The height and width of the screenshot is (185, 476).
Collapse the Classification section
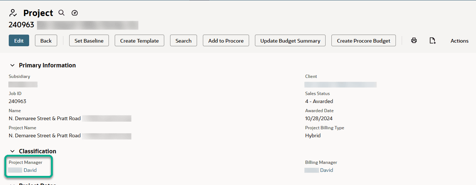[12, 151]
